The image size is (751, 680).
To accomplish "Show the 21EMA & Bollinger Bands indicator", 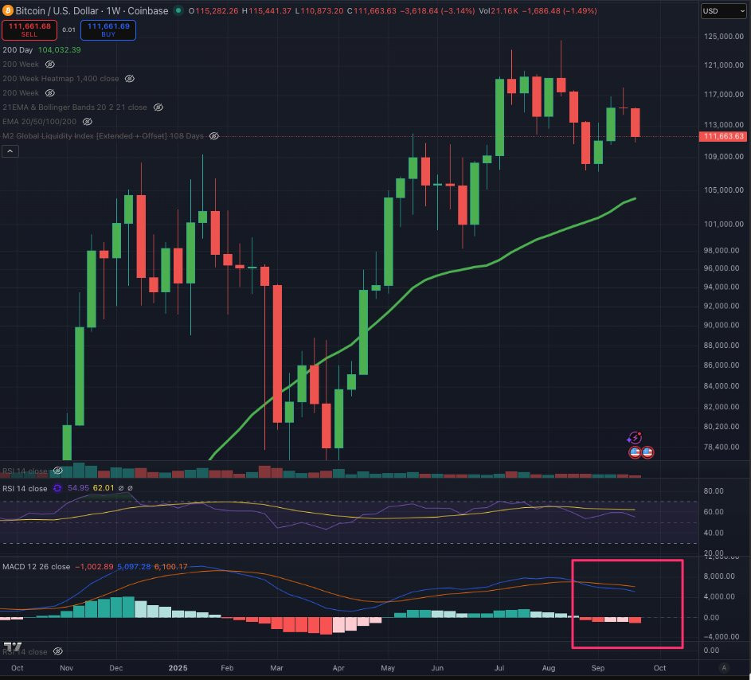I will (x=158, y=107).
